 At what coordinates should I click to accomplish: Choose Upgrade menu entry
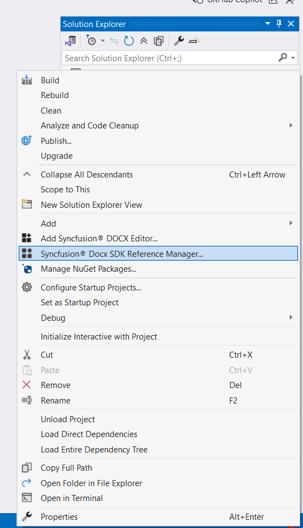click(57, 156)
